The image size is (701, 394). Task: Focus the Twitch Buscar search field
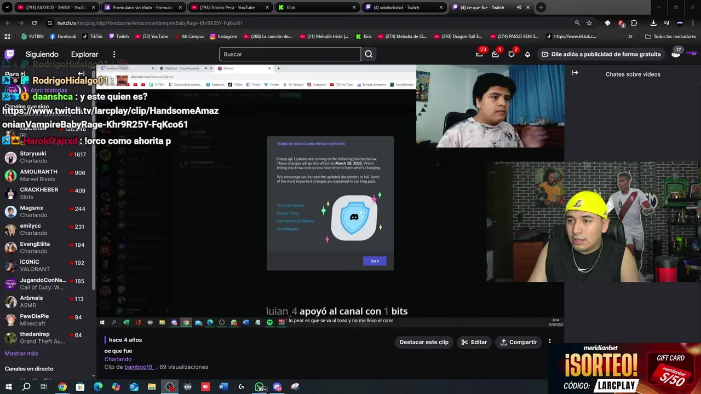coord(290,54)
